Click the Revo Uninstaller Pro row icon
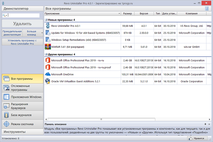213x142 pixels. pos(48,26)
